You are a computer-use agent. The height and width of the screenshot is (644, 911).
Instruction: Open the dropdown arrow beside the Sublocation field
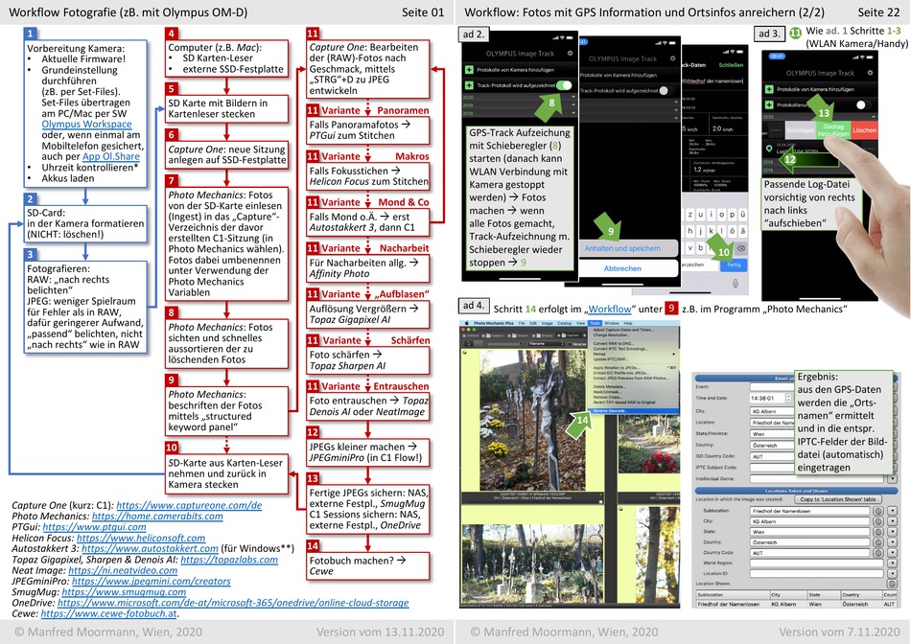pos(892,511)
